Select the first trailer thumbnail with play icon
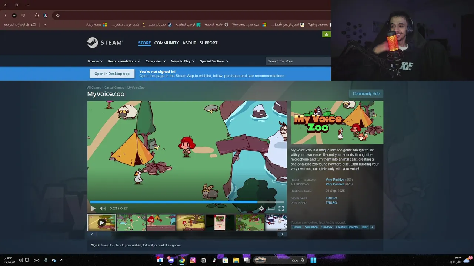Screen dimensions: 474x266 tap(102, 223)
